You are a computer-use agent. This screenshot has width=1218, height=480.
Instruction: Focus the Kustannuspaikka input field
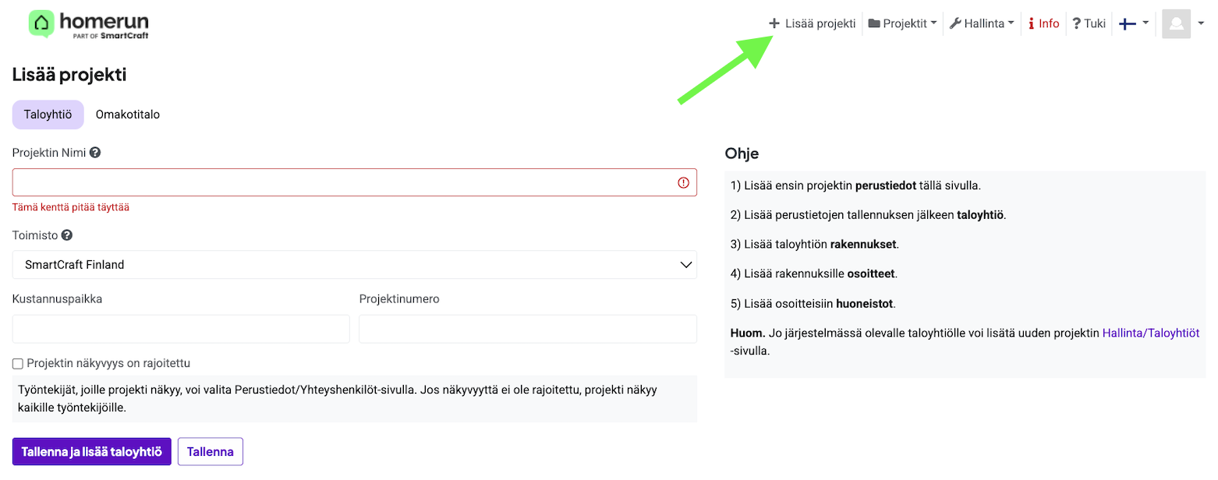point(181,329)
